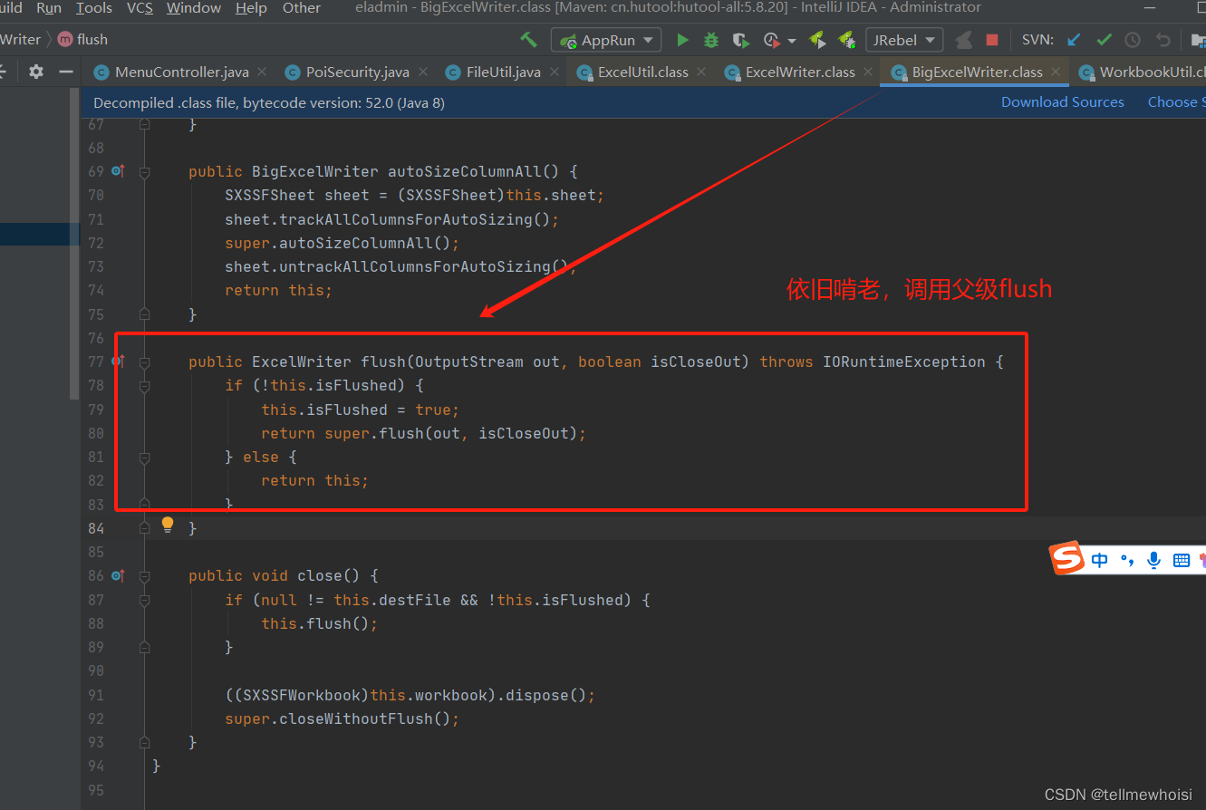Image resolution: width=1206 pixels, height=810 pixels.
Task: Open the Window menu
Action: tap(194, 8)
